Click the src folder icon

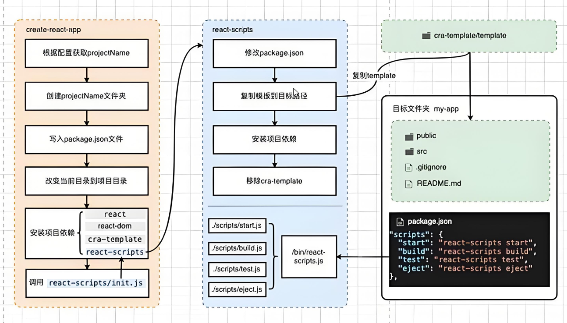click(x=409, y=152)
